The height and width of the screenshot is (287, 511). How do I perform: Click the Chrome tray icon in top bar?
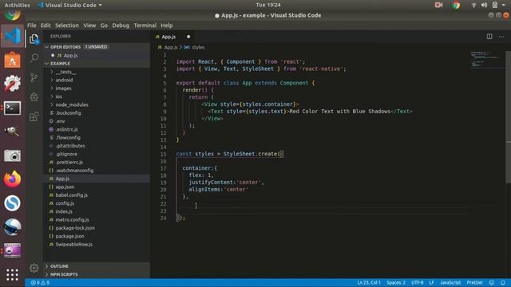point(456,5)
